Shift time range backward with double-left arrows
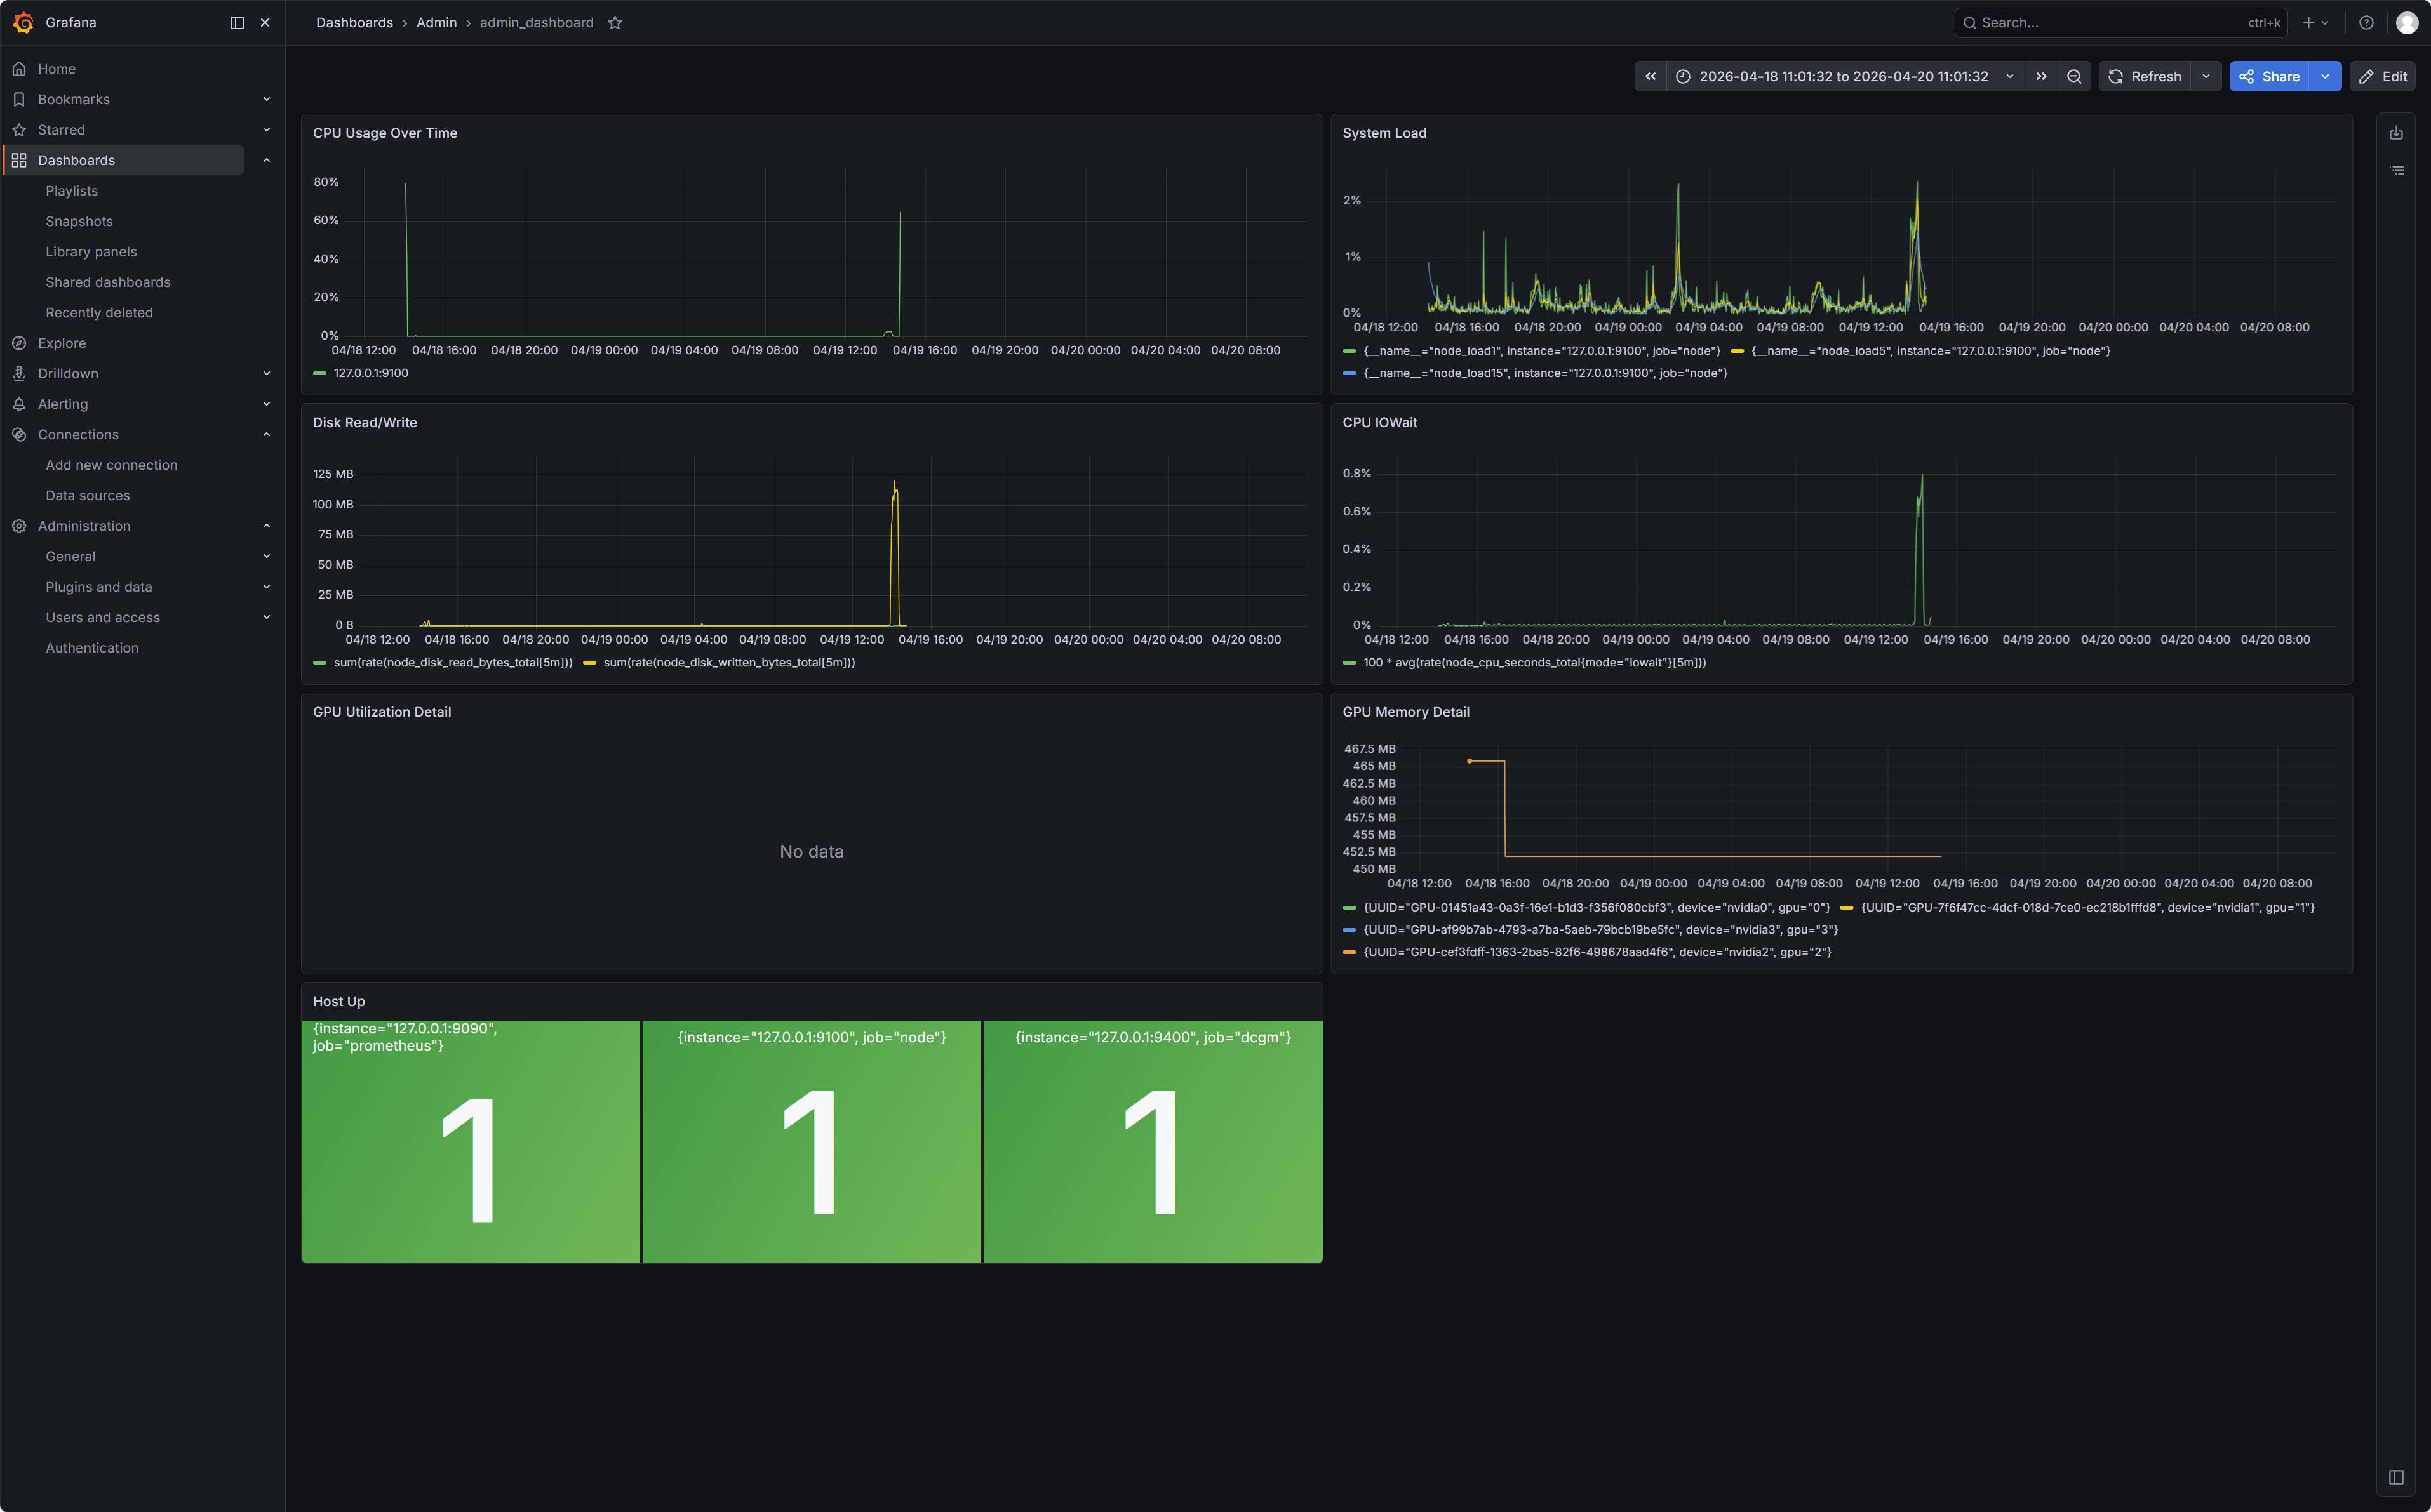The image size is (2431, 1512). tap(1651, 77)
